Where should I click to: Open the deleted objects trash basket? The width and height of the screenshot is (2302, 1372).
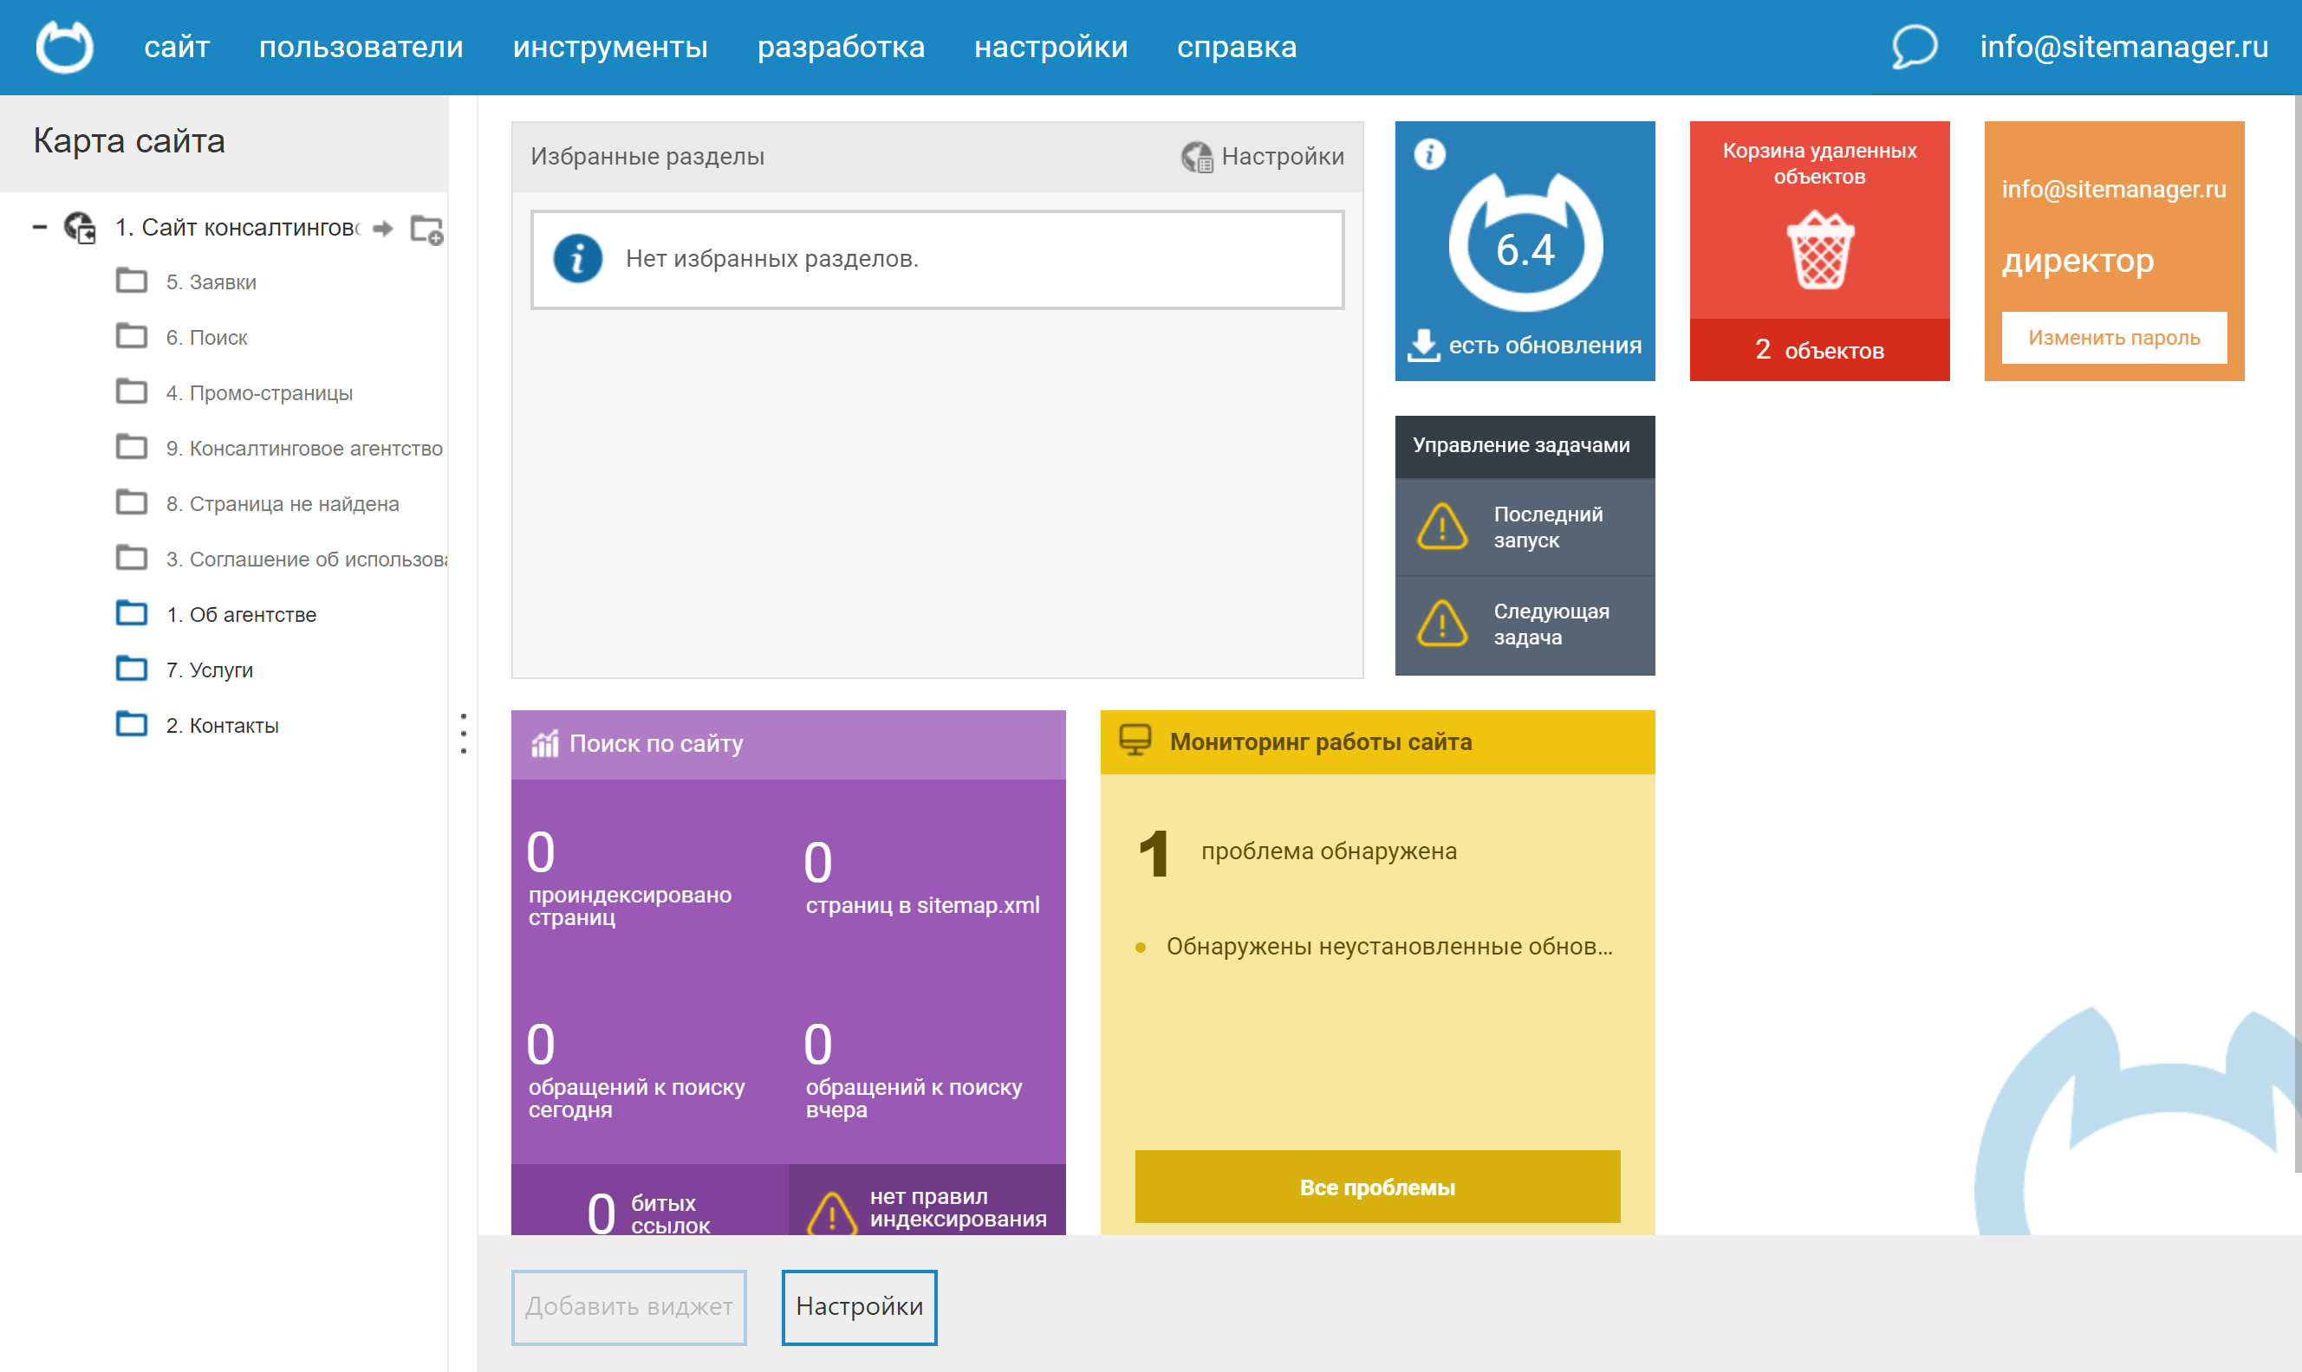[1819, 250]
